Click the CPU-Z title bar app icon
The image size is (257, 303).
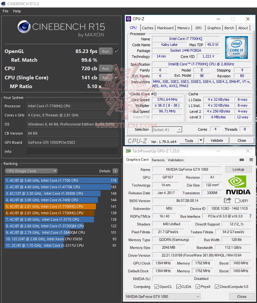128,19
